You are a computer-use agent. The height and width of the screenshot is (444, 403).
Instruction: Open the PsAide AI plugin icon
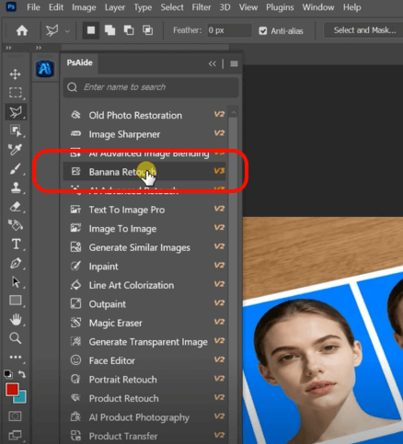[x=45, y=69]
